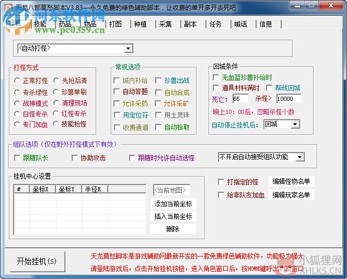
Task: Enable 无血蓝珍兽补给时 checkbox
Action: [x=216, y=77]
